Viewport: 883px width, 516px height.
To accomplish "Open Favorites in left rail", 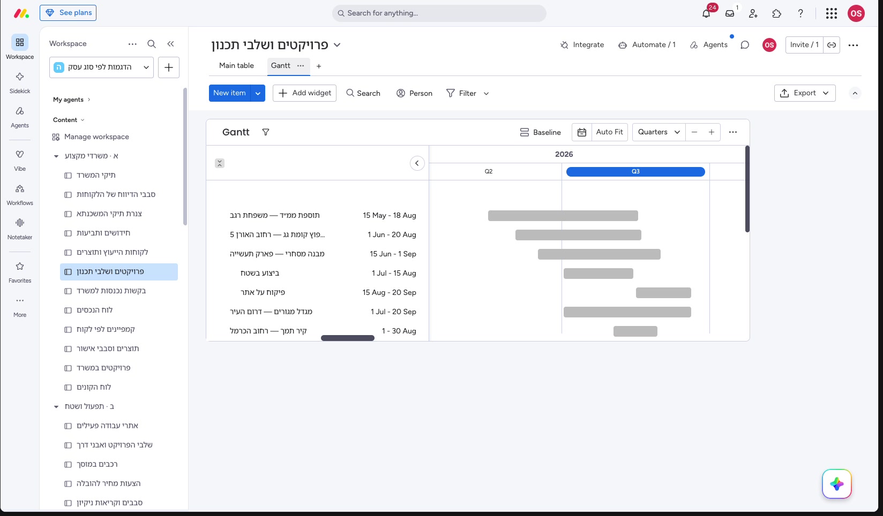I will (20, 271).
